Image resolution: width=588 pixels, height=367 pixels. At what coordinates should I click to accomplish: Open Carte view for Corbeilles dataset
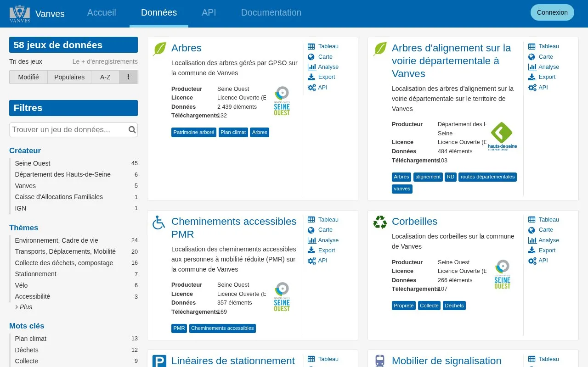[x=541, y=230]
